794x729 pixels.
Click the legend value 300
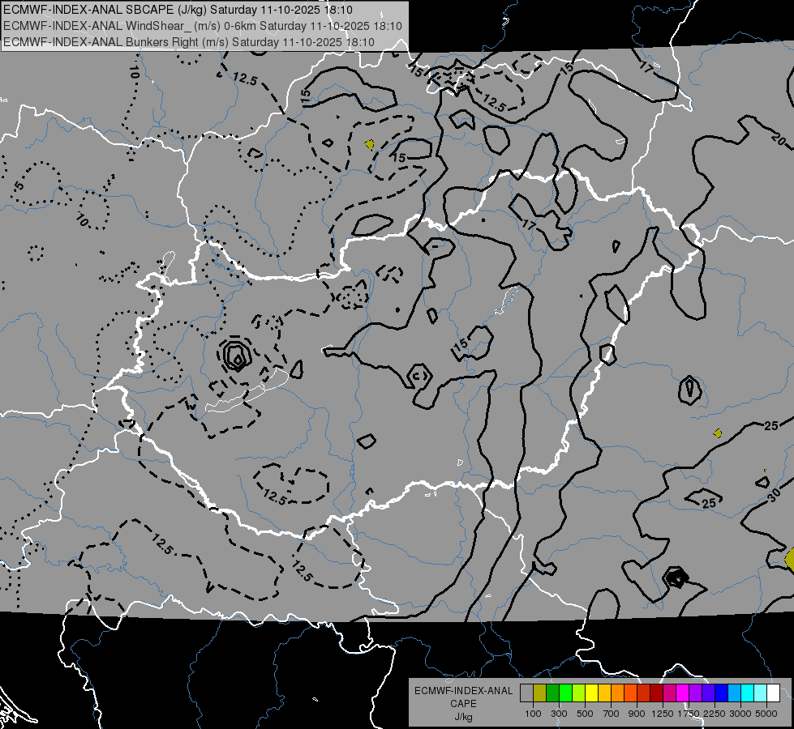tap(559, 714)
